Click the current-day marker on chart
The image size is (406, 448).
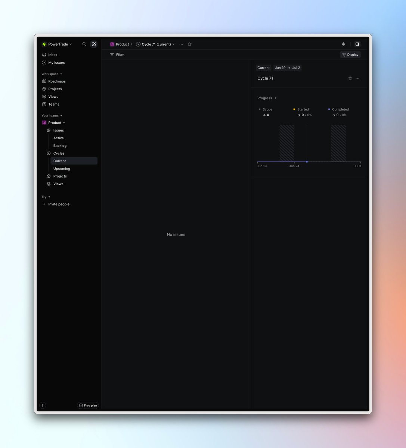coord(307,162)
